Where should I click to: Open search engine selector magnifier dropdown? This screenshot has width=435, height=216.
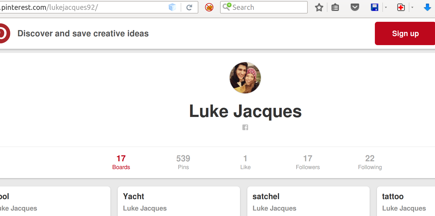tap(227, 6)
